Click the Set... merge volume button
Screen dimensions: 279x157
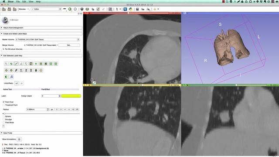69,45
